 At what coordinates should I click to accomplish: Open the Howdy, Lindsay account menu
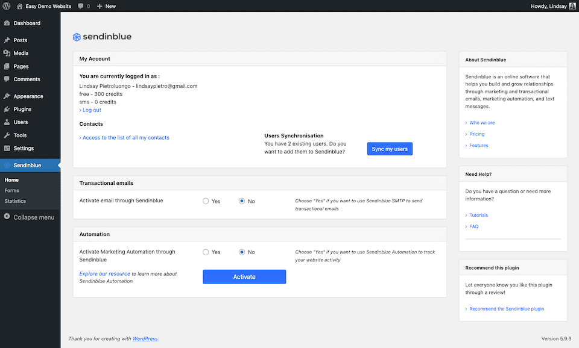tap(549, 6)
